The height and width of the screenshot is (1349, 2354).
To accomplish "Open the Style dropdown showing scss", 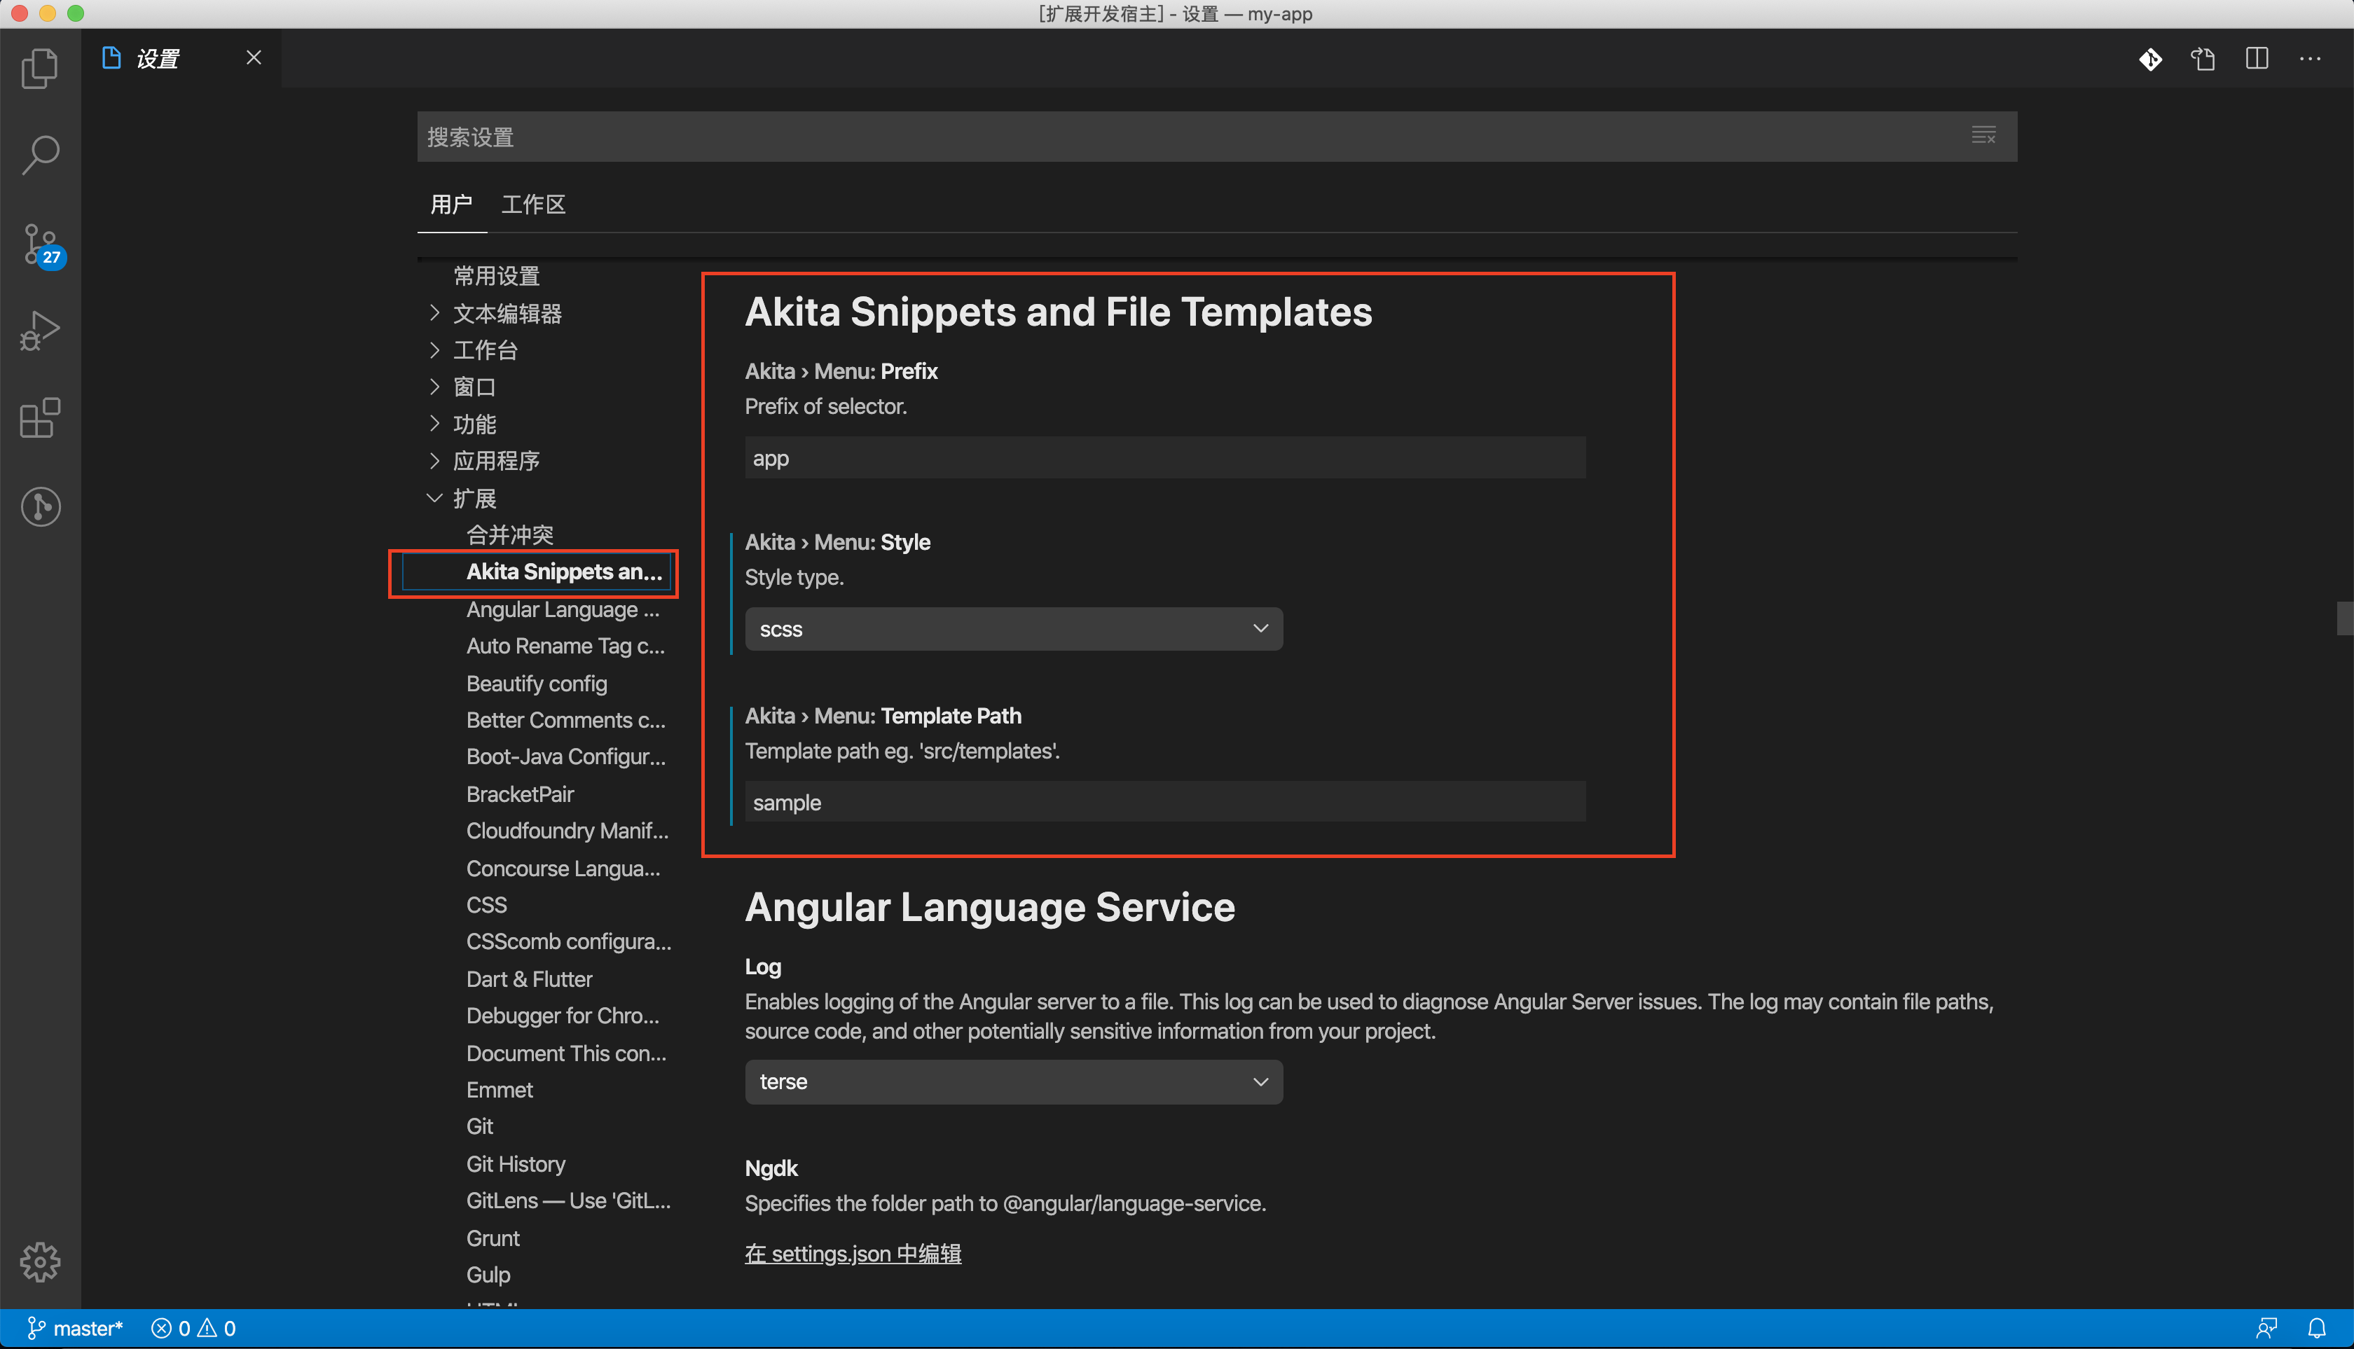I will [1014, 629].
